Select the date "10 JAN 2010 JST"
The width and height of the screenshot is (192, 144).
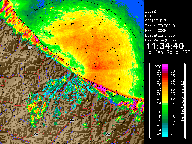click(x=168, y=52)
